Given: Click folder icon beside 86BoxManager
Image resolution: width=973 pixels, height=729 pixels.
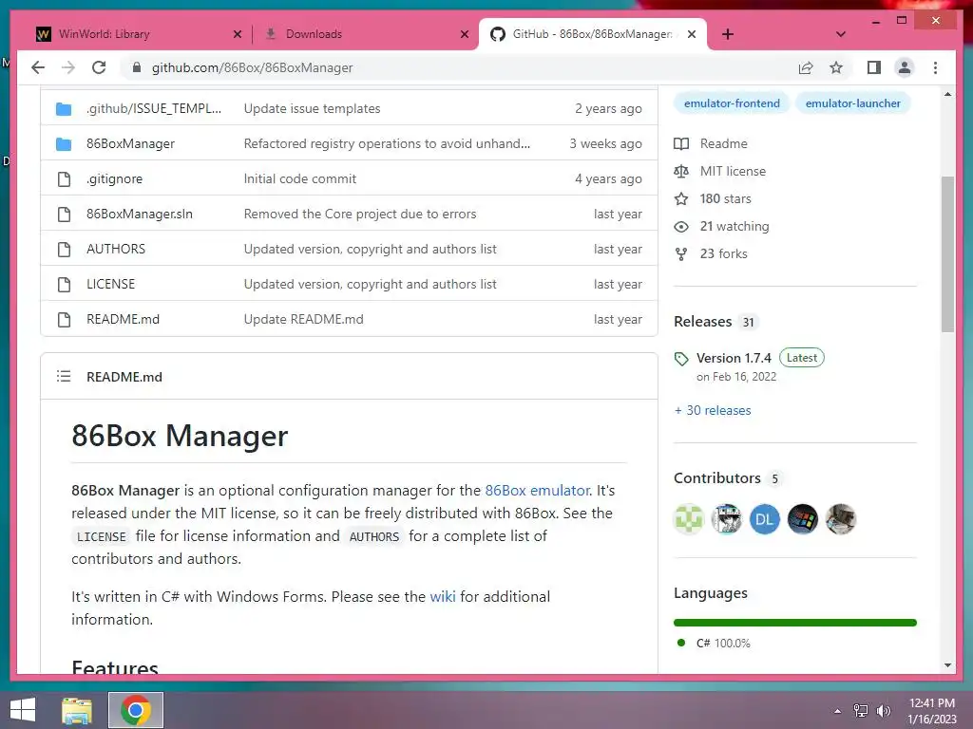Looking at the screenshot, I should [64, 144].
